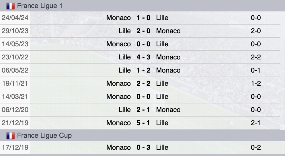
Task: Click the date 23/10/22 in match list
Action: [15, 57]
